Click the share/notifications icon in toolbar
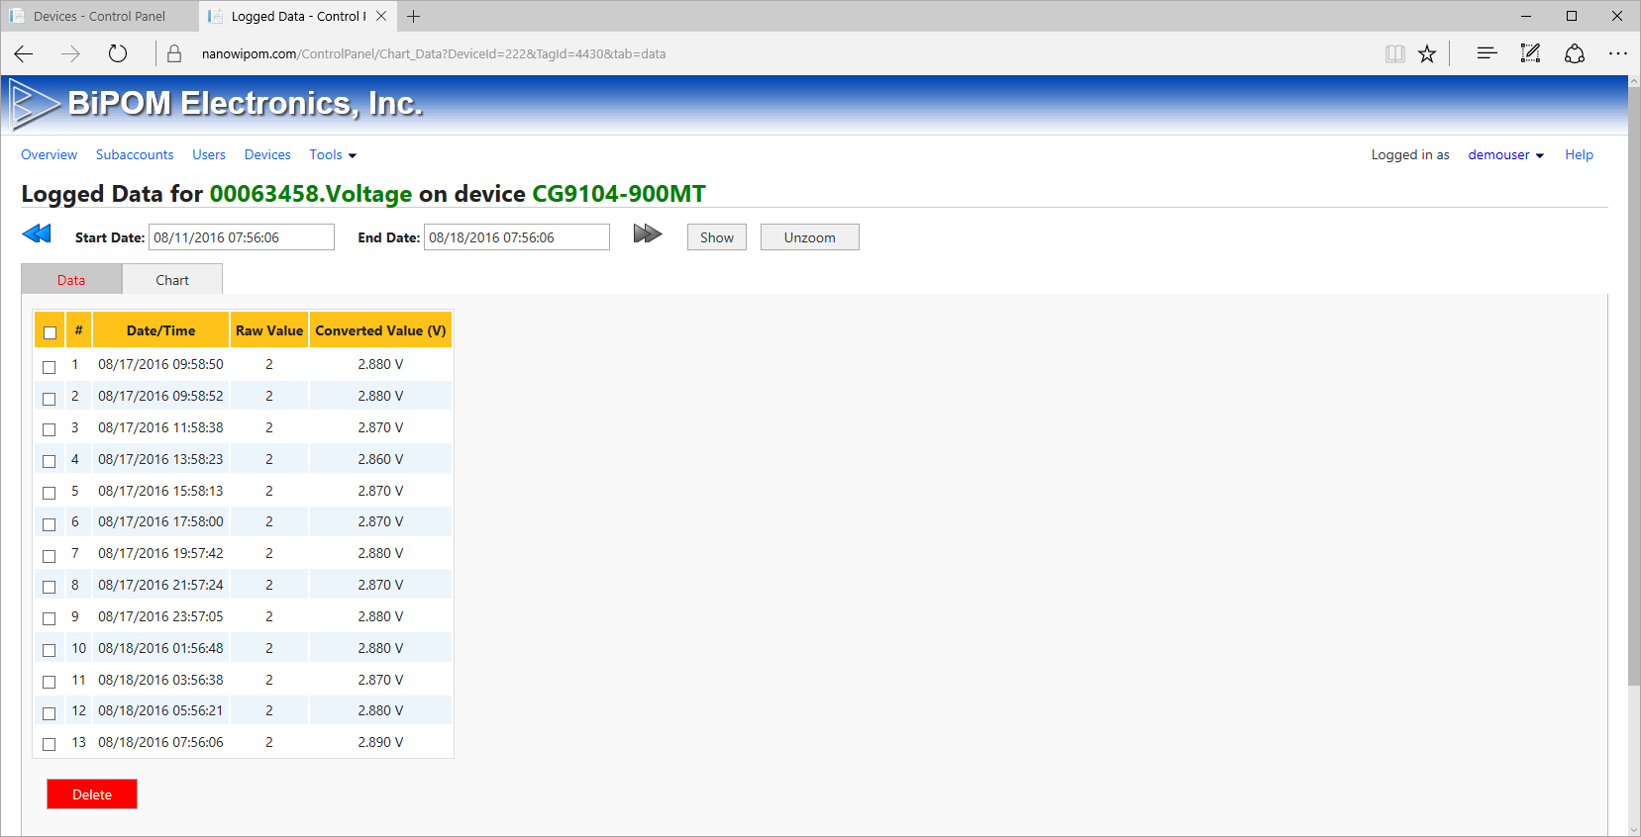Viewport: 1641px width, 837px height. (x=1575, y=53)
